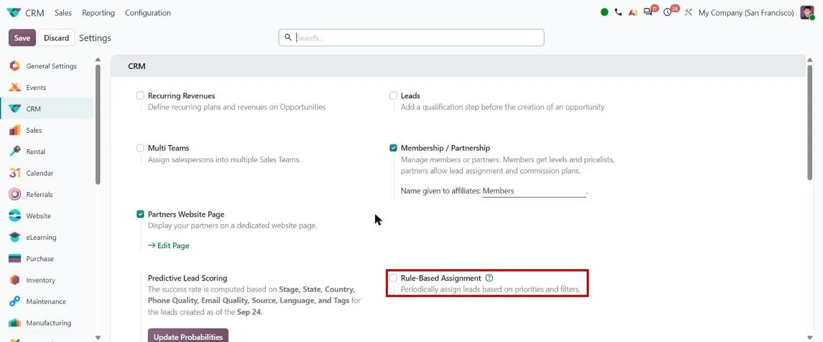Viewport: 823px width, 342px height.
Task: Click the Website sidebar icon
Action: pyautogui.click(x=15, y=216)
